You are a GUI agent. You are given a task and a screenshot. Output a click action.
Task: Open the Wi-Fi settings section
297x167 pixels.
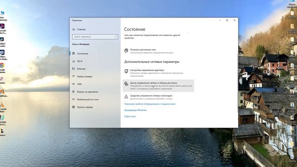[x=77, y=61]
